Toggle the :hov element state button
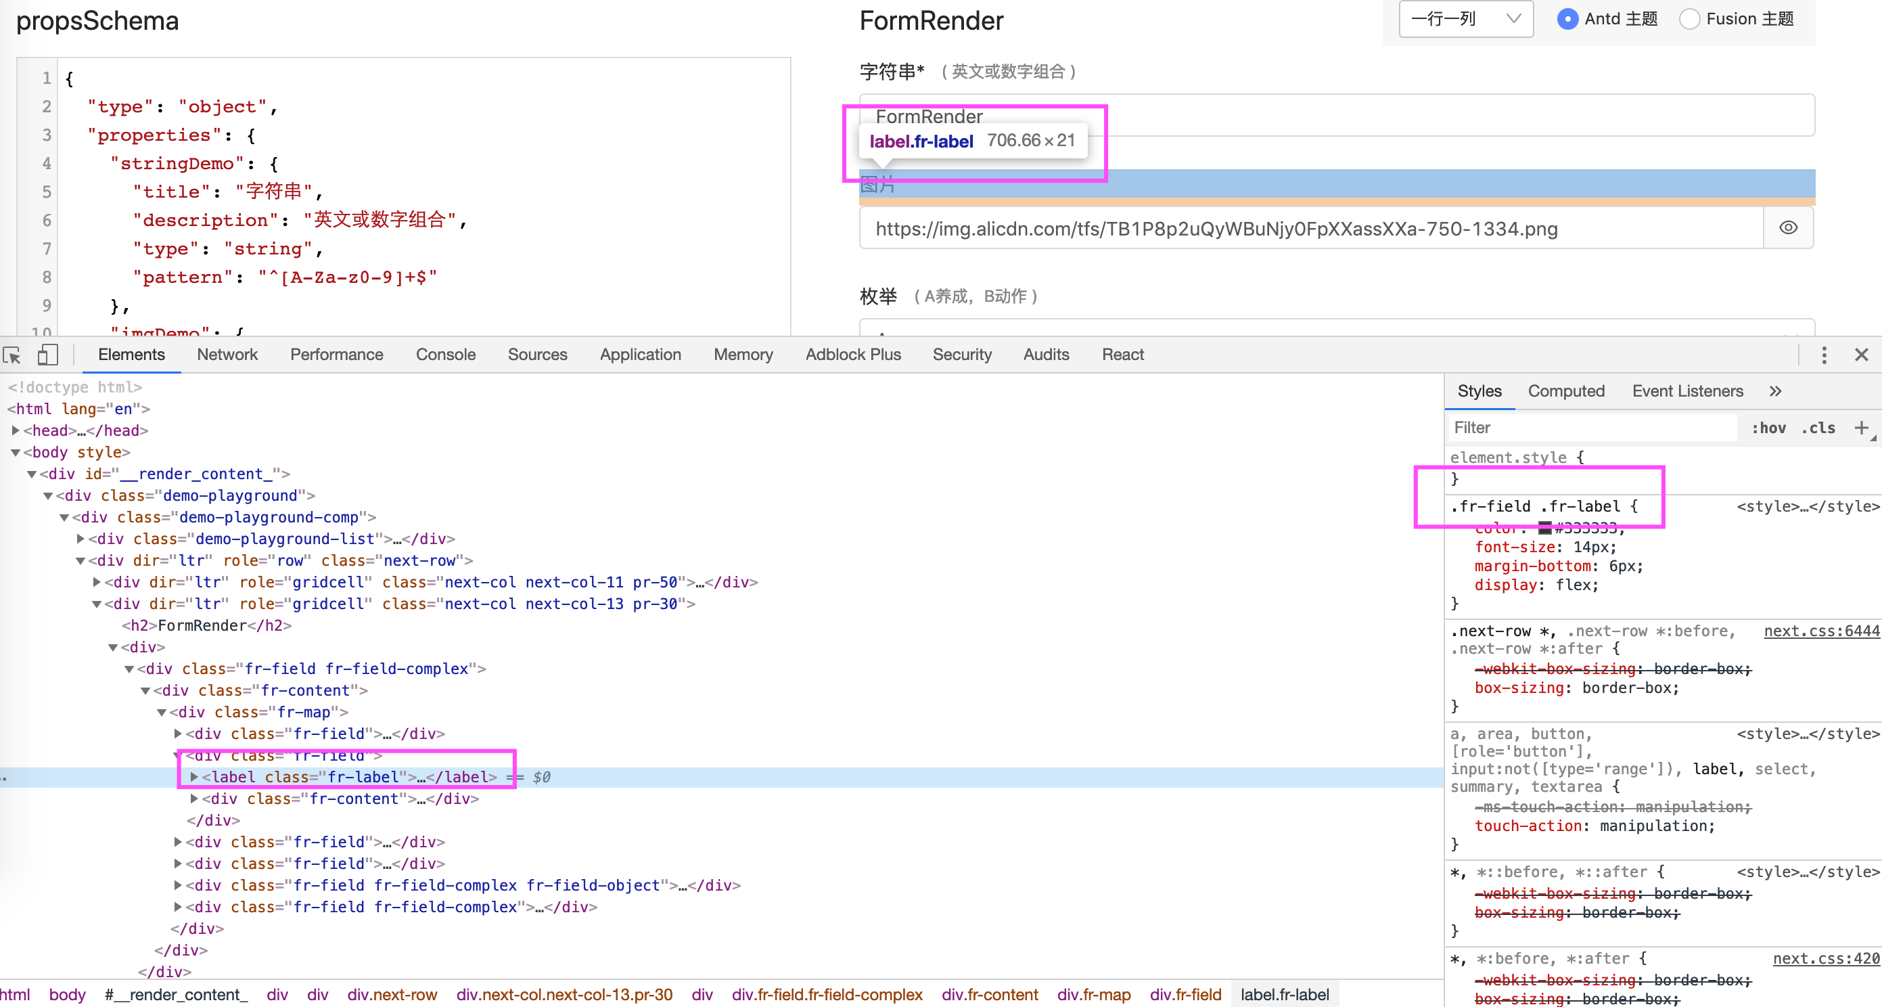The height and width of the screenshot is (1007, 1882). 1768,428
